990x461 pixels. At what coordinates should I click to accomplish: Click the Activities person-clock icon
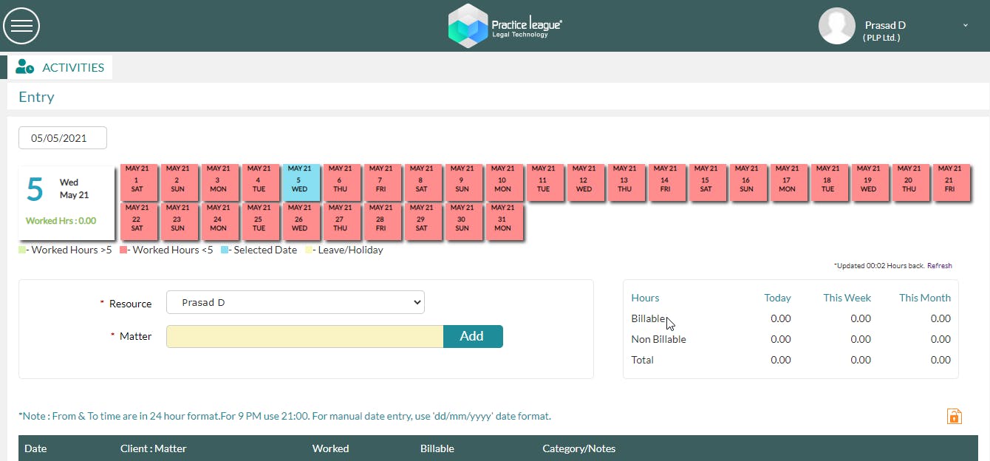tap(24, 66)
